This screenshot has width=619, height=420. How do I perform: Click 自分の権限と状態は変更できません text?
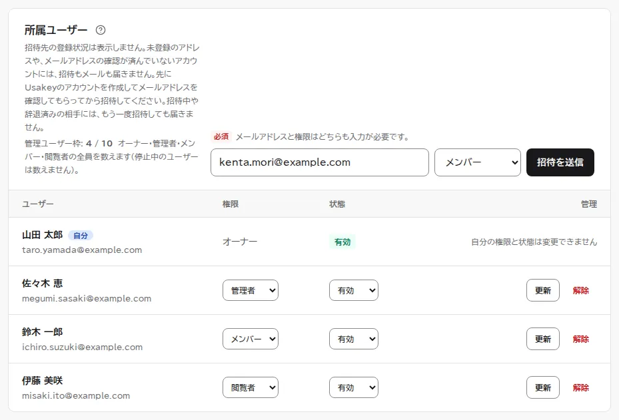tap(534, 242)
